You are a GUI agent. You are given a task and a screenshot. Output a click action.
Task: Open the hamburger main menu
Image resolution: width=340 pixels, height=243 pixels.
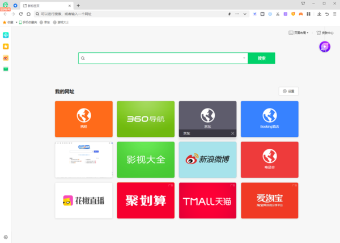tap(334, 14)
